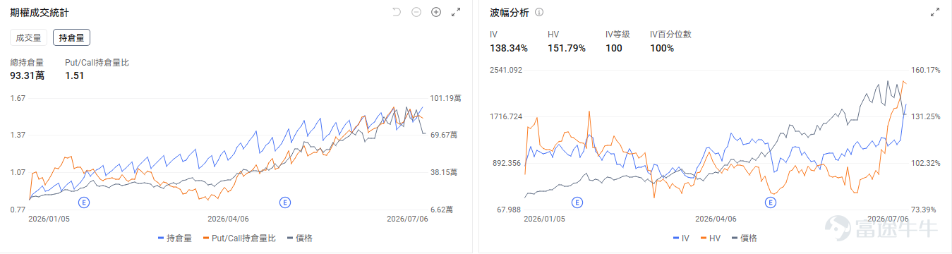Click the second E earnings marker in left chart
This screenshot has height=254, width=952.
click(285, 202)
